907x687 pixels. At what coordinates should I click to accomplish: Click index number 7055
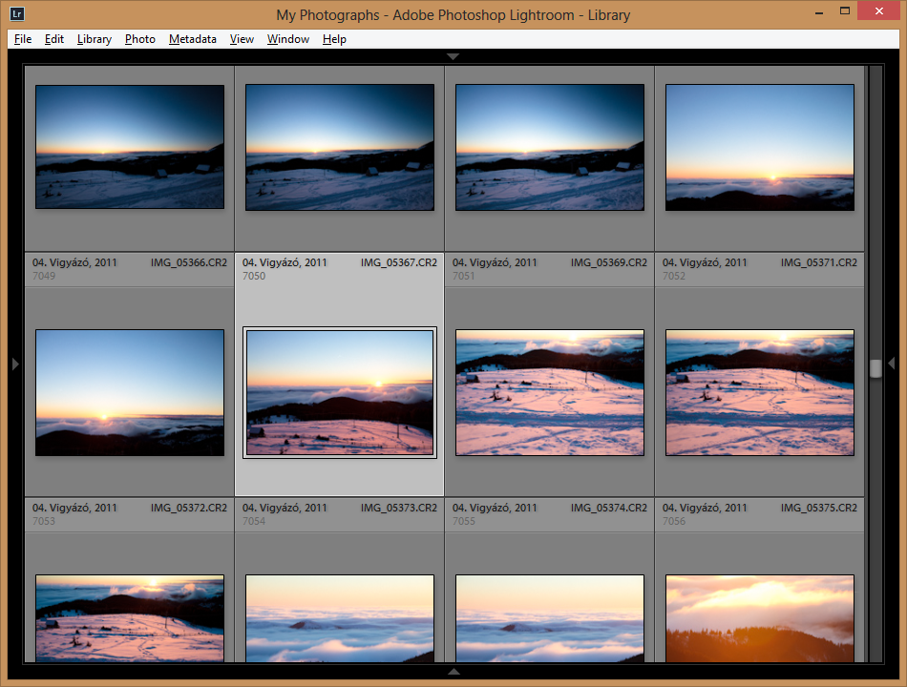point(464,521)
